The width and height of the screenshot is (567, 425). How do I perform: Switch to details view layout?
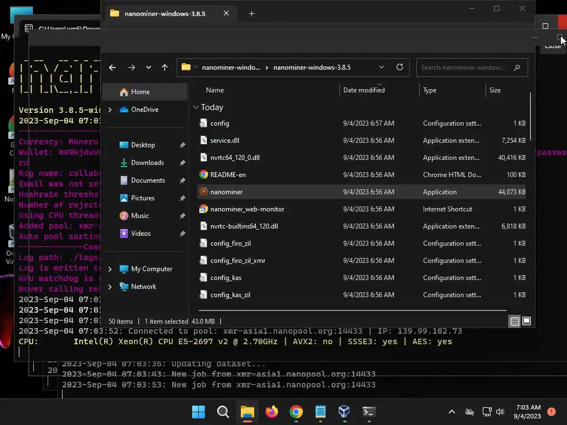tap(514, 321)
